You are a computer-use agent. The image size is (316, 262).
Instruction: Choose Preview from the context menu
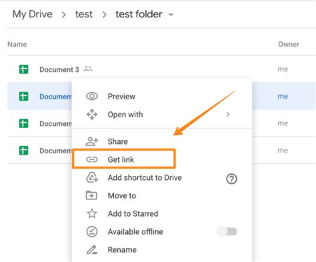coord(162,96)
